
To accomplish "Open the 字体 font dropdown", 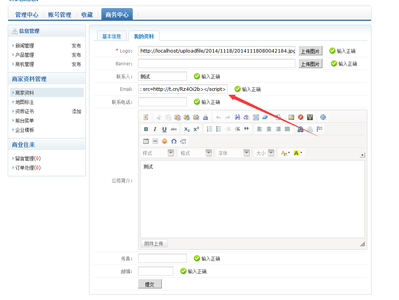I will [x=234, y=153].
